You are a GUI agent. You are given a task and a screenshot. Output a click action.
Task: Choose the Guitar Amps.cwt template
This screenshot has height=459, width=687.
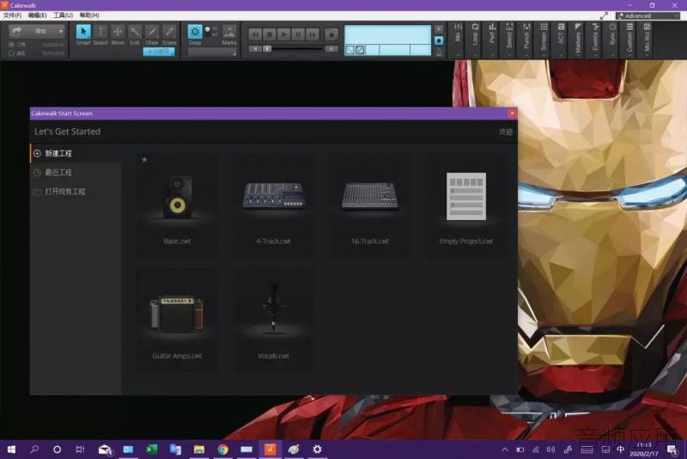[x=177, y=321]
